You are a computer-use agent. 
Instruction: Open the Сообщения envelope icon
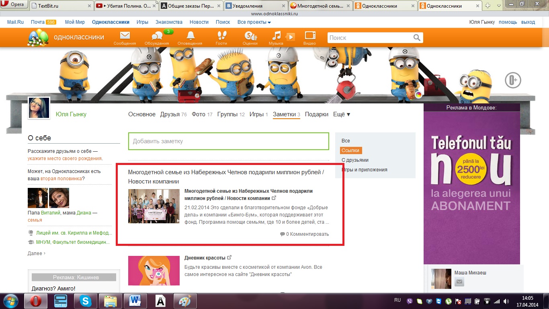[125, 35]
